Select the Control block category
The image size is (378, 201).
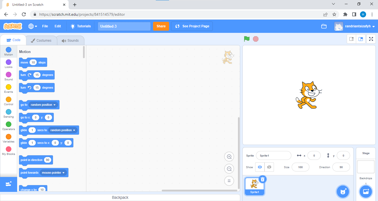point(9,101)
